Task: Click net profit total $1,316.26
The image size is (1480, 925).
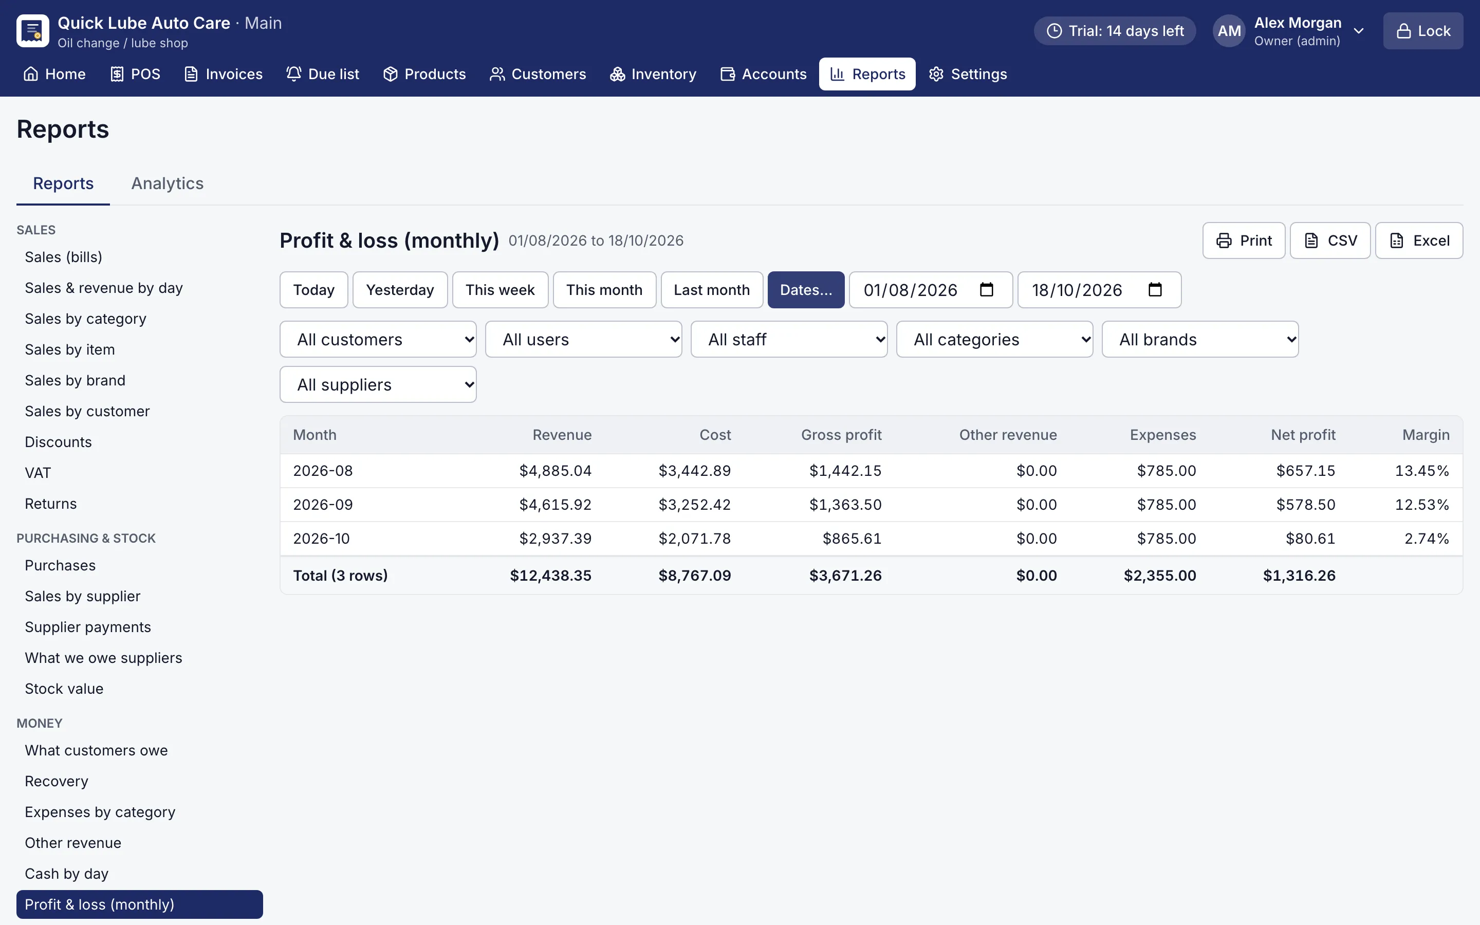Action: [x=1299, y=575]
